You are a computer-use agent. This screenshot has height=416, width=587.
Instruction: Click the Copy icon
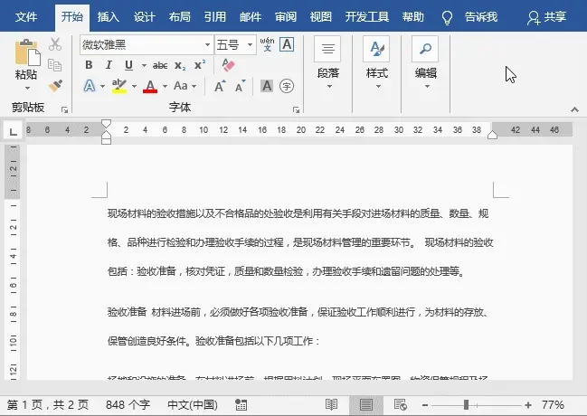(x=54, y=65)
